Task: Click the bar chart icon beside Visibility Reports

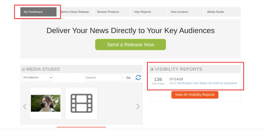Action: click(152, 69)
